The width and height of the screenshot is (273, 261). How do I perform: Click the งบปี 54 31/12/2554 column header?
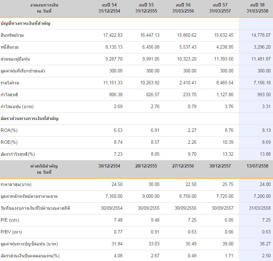(109, 8)
